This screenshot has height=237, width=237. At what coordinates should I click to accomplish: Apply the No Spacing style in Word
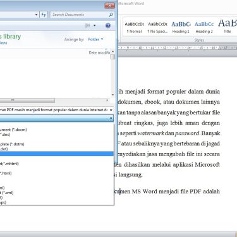click(157, 27)
